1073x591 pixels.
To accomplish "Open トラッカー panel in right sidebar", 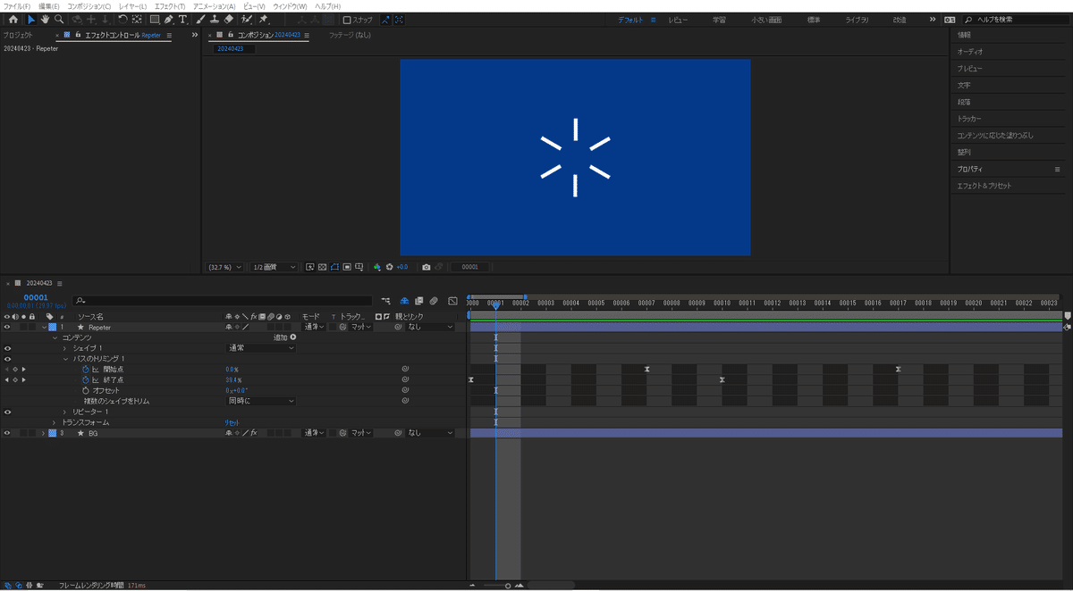I will coord(968,119).
